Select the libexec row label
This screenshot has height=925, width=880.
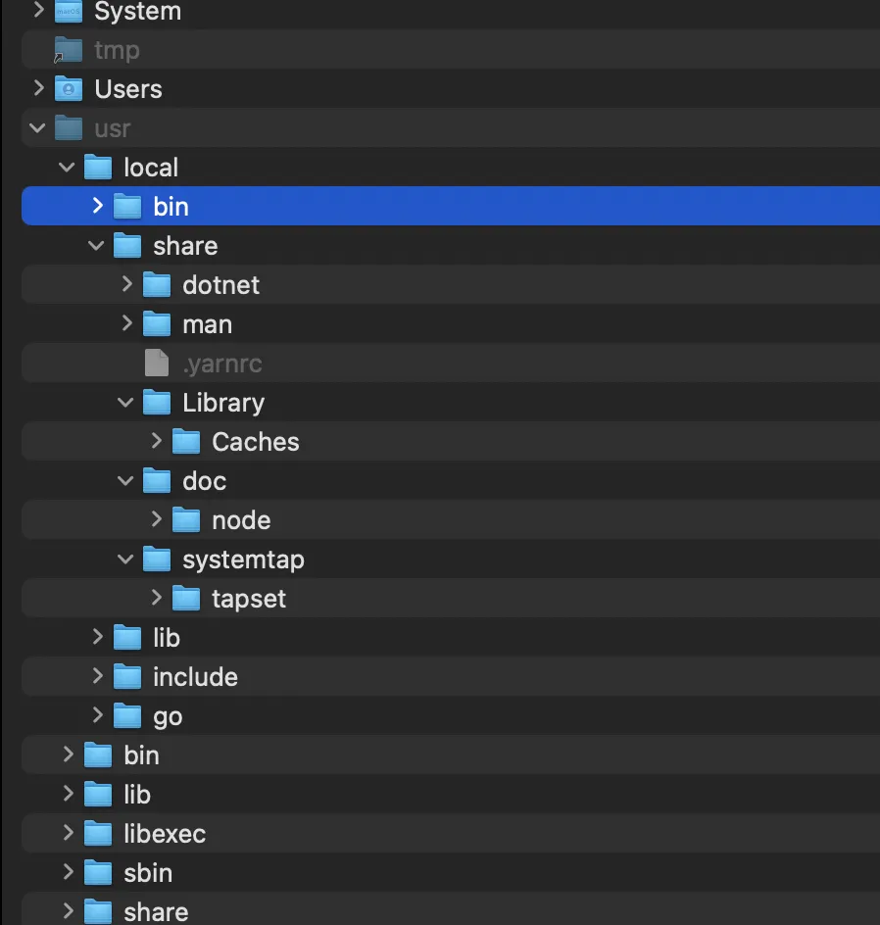coord(165,834)
